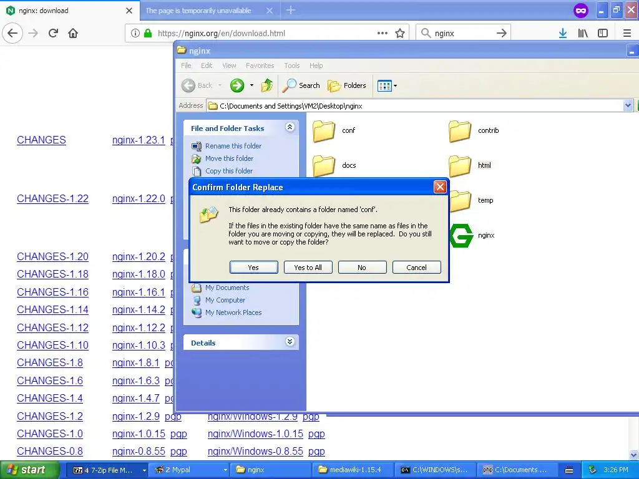Select the docs folder
The height and width of the screenshot is (479, 639).
(334, 165)
